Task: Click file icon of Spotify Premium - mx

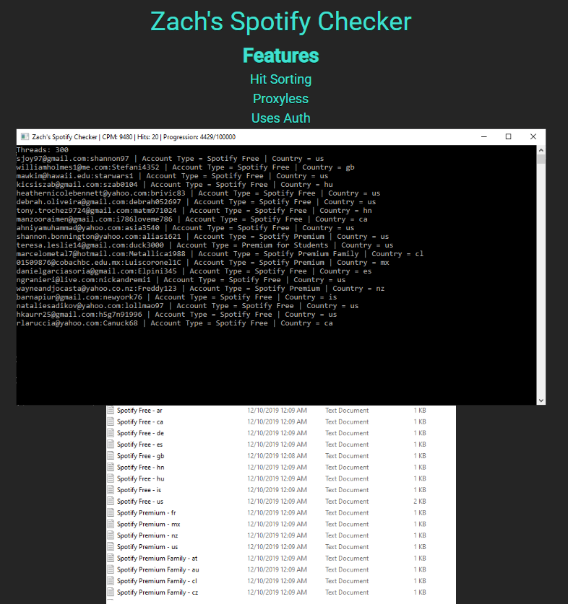Action: (x=111, y=524)
